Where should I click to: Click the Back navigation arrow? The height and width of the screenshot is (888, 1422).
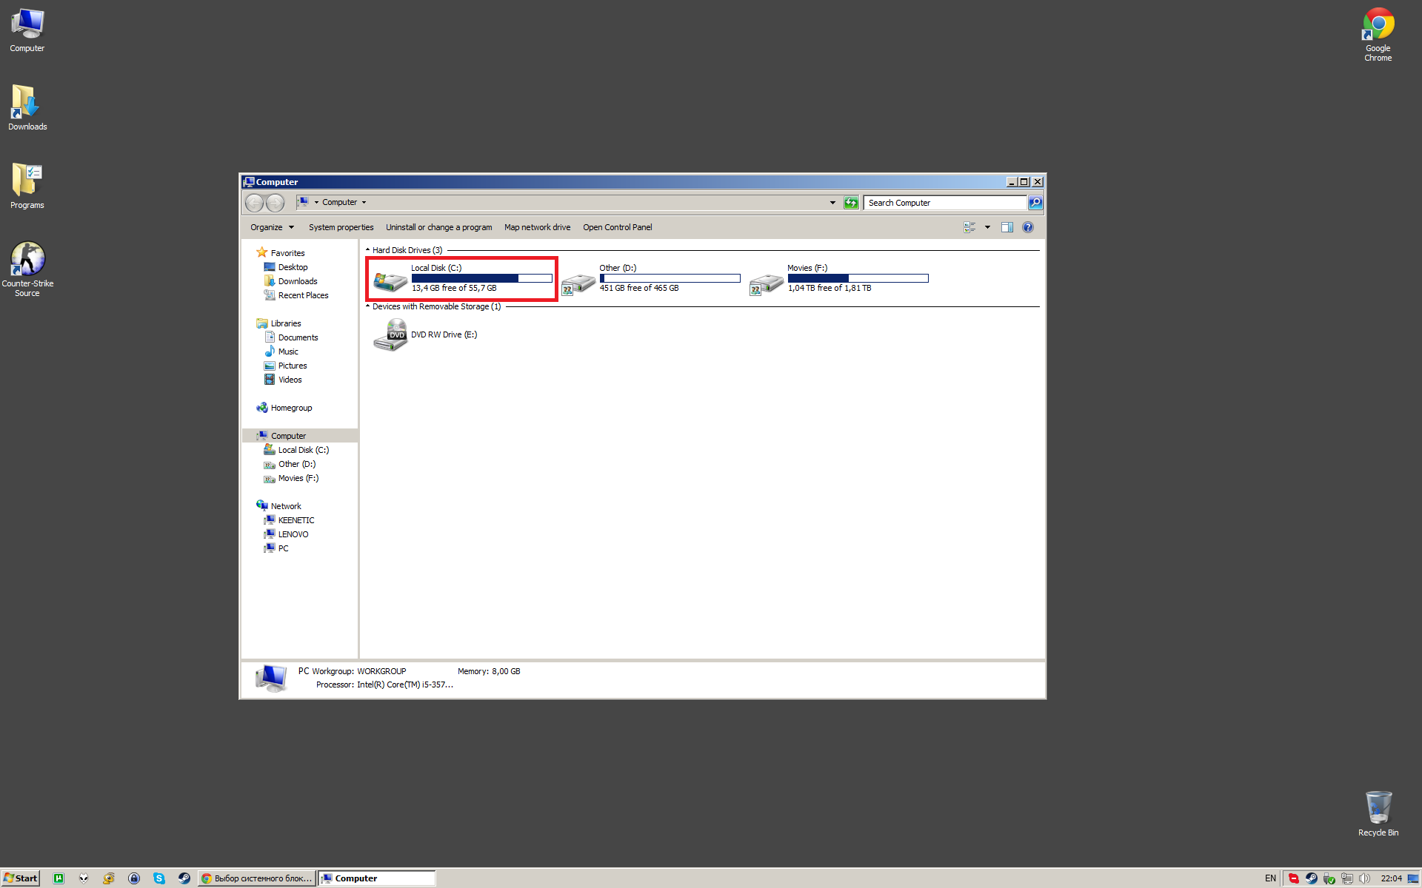[x=254, y=203]
